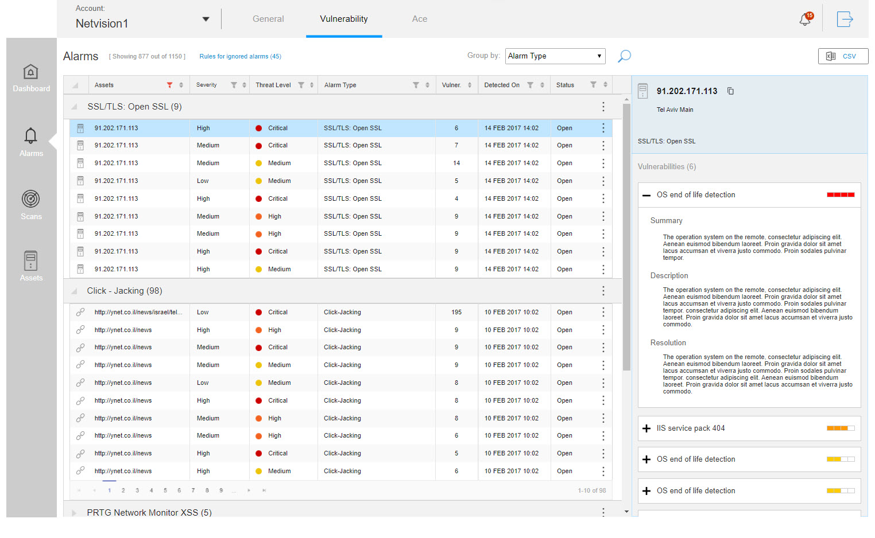Open the Alarm Type column filter funnel
Screen dimensions: 875x538
pyautogui.click(x=416, y=85)
